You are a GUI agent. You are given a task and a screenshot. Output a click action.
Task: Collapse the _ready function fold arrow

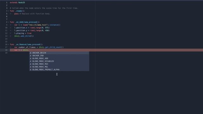click(x=9, y=11)
